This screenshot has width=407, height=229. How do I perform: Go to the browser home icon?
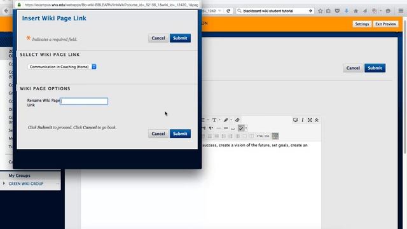356,11
